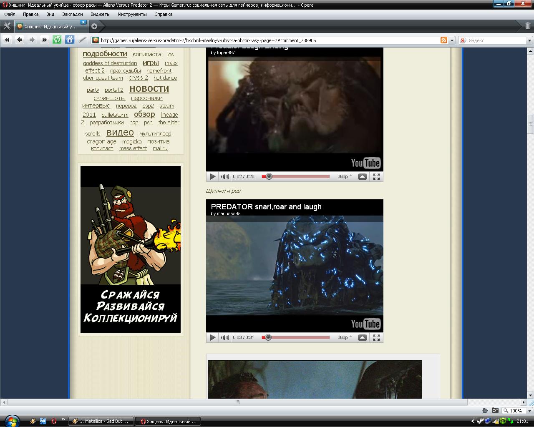Seek the toper997 video progress bar
The height and width of the screenshot is (427, 534).
(296, 176)
